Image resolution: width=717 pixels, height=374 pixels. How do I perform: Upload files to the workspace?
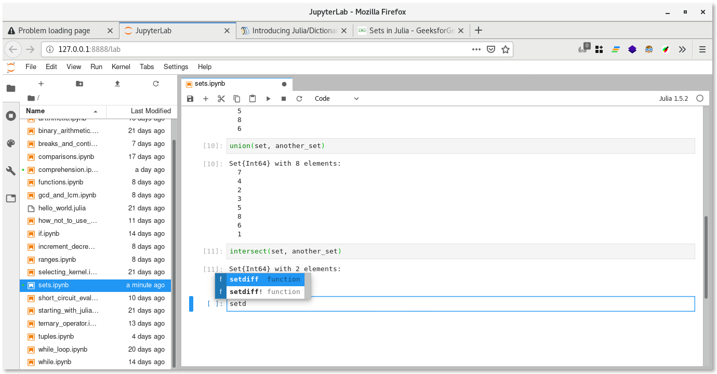coord(117,83)
